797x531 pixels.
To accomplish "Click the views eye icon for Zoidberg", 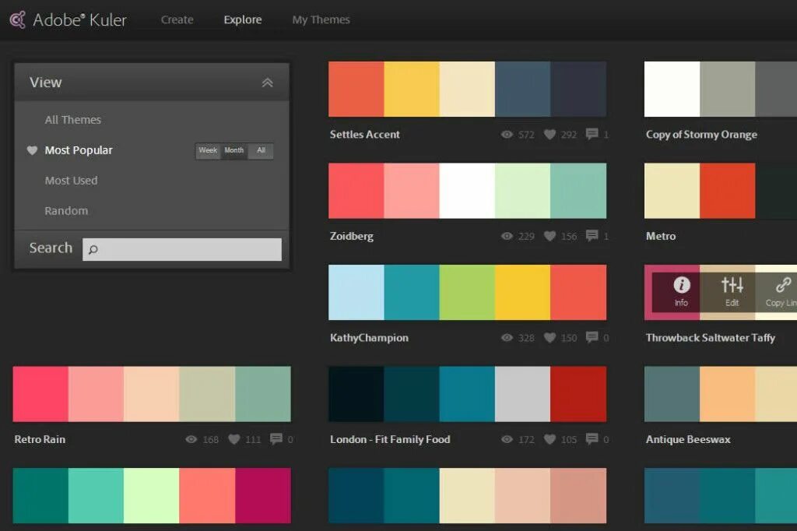I will click(x=507, y=236).
